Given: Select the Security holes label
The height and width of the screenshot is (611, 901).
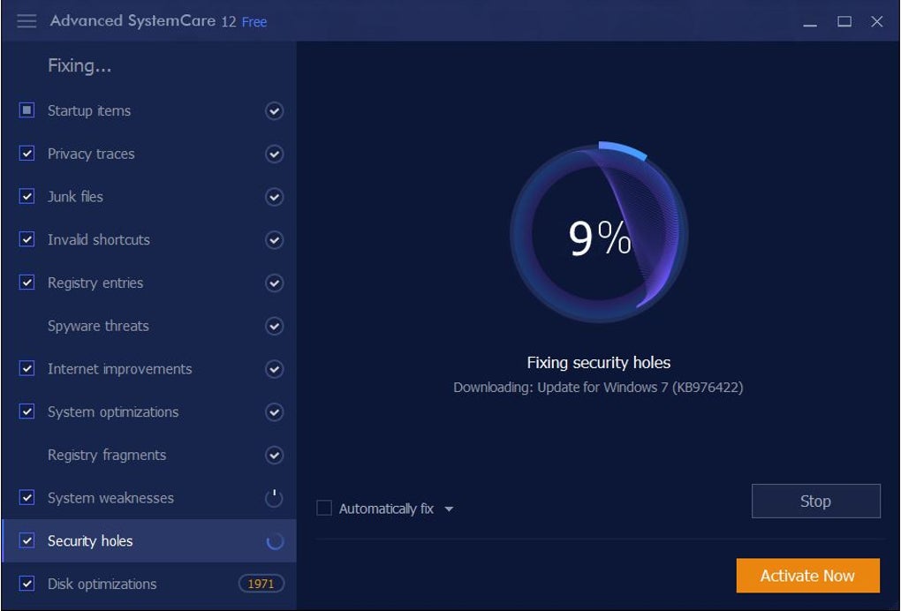Looking at the screenshot, I should (89, 541).
